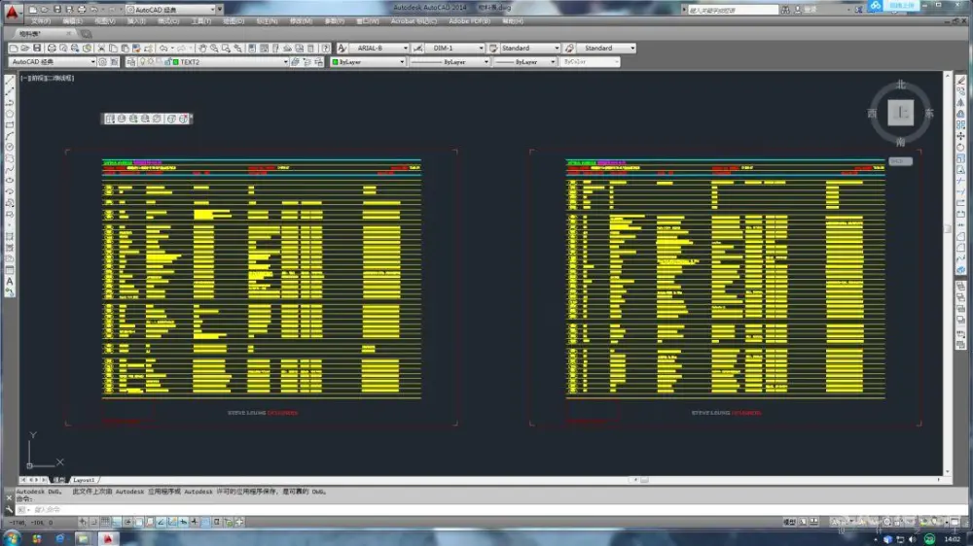Open the ByLayer color control dropdown
The height and width of the screenshot is (546, 973).
pyautogui.click(x=402, y=62)
